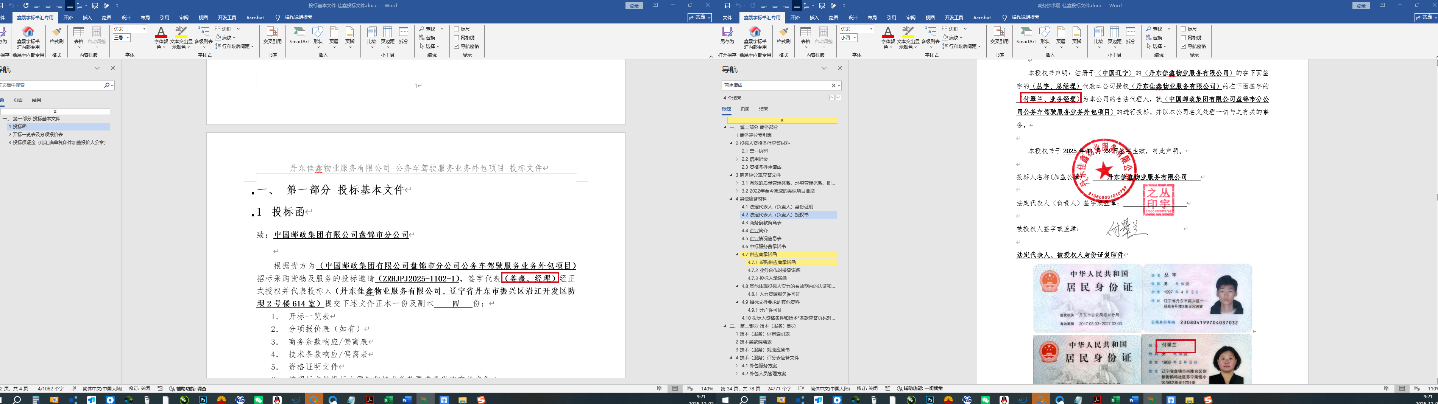Click the Save icon in 商务技术册 window
The image size is (1438, 404).
(x=727, y=6)
